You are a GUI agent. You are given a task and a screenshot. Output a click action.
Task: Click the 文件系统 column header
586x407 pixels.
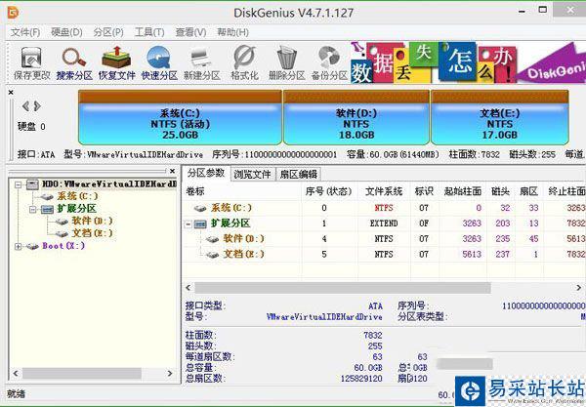[x=384, y=191]
